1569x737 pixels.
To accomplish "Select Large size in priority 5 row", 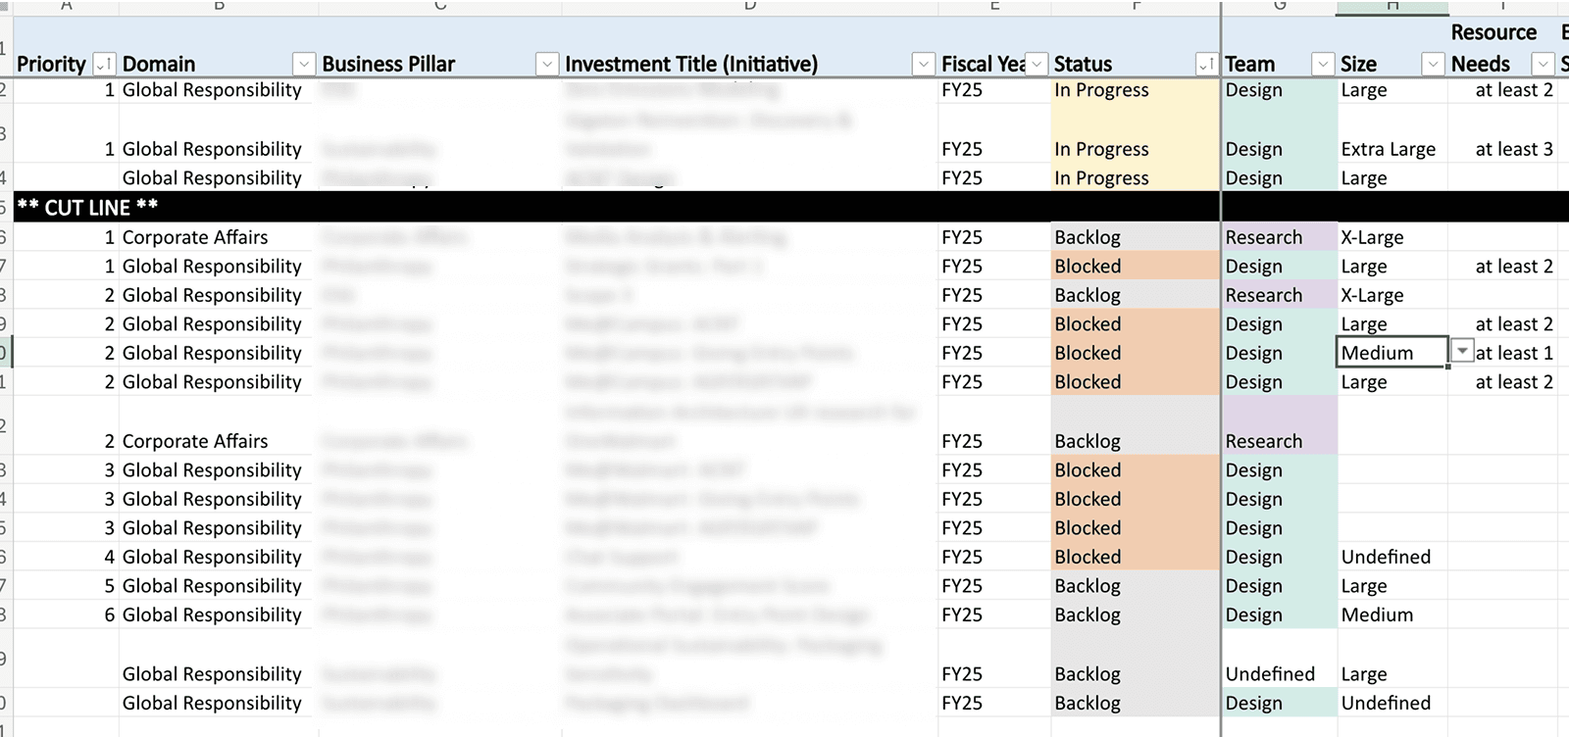I will (1392, 586).
